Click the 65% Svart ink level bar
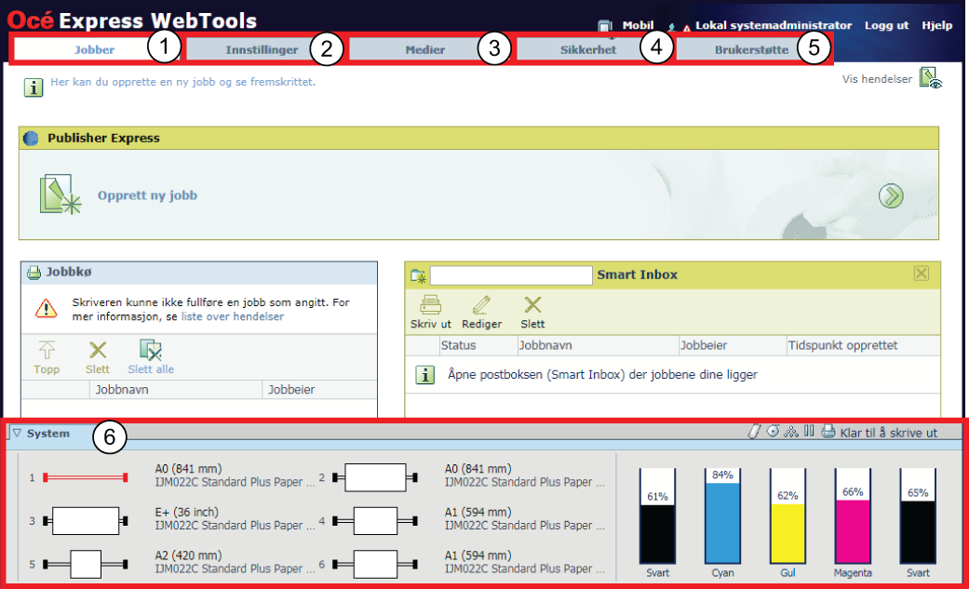 click(x=918, y=516)
